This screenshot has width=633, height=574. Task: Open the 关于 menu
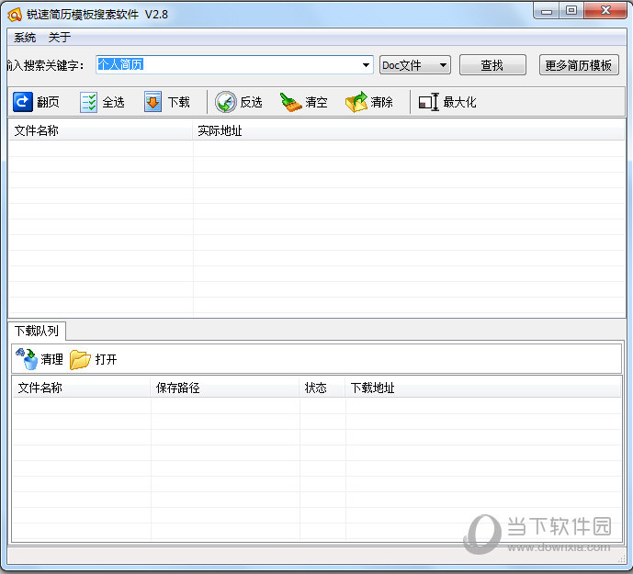pyautogui.click(x=60, y=38)
